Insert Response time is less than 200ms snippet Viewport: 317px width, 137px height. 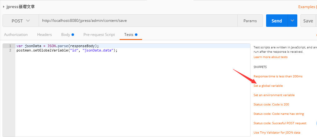[278, 76]
